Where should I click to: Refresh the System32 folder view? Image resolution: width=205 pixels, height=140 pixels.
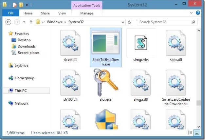point(129,22)
